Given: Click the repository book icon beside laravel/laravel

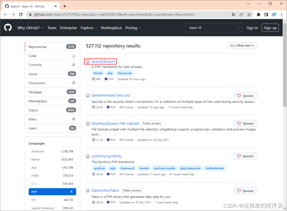Looking at the screenshot, I should pyautogui.click(x=87, y=61).
